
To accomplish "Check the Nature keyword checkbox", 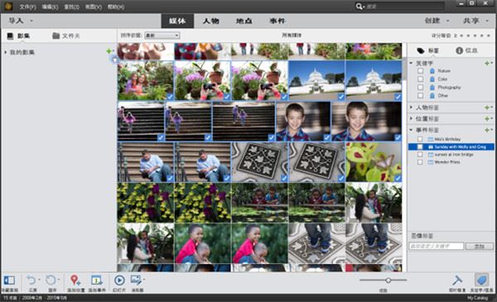I will click(x=420, y=71).
